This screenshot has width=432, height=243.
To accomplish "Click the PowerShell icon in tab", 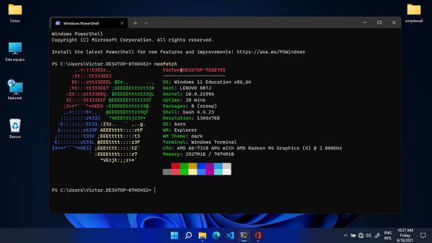I will [57, 23].
